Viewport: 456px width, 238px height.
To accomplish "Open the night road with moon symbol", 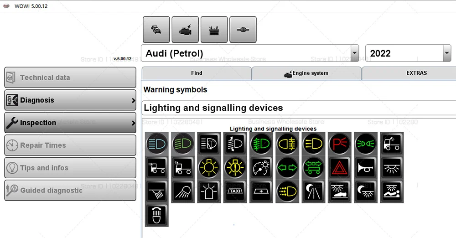I will [314, 191].
